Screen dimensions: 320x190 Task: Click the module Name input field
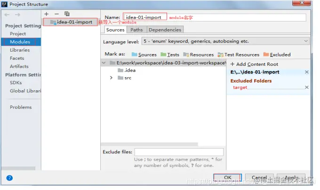[x=214, y=17]
